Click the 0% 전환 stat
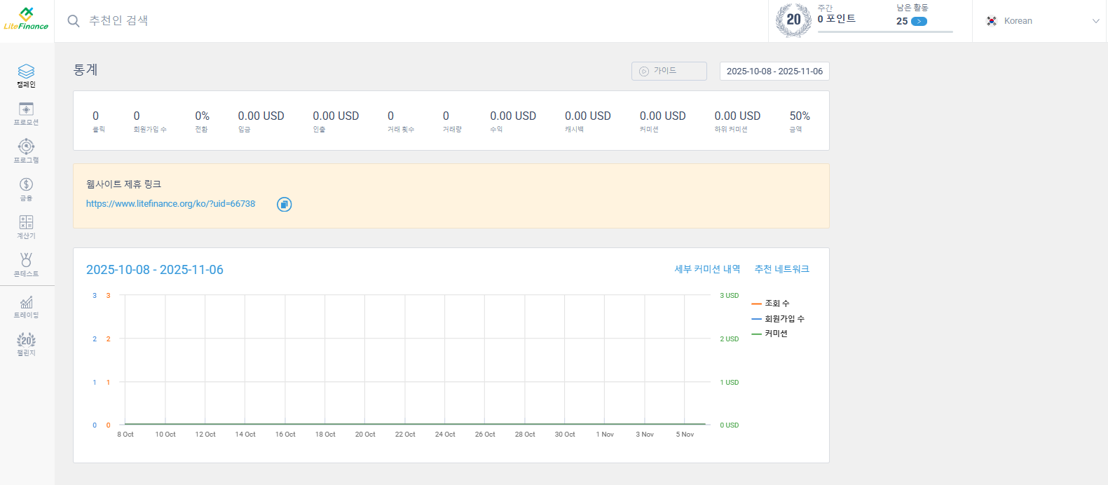Screen dimensions: 1108x485 [x=202, y=121]
